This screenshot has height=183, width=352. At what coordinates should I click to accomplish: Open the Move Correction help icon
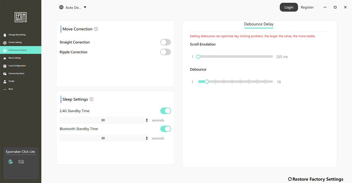tap(96, 29)
